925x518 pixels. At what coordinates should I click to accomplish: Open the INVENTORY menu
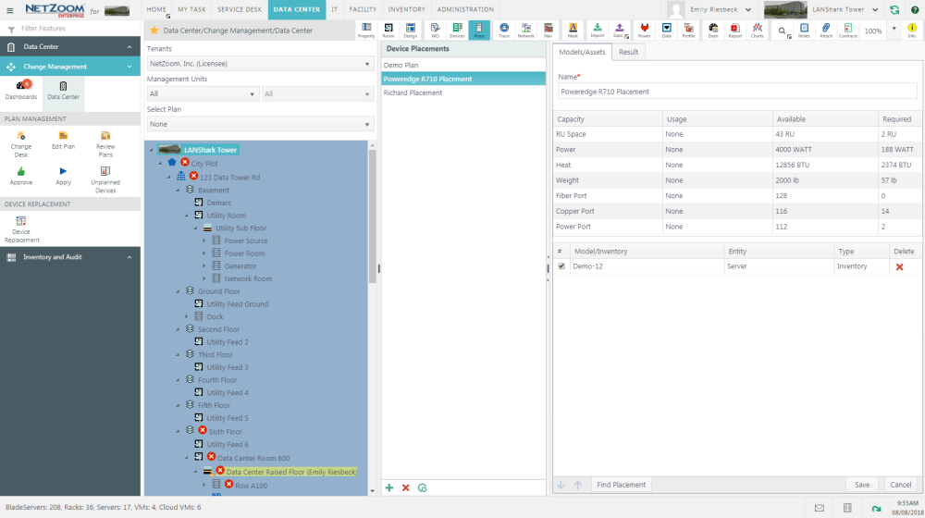tap(406, 9)
